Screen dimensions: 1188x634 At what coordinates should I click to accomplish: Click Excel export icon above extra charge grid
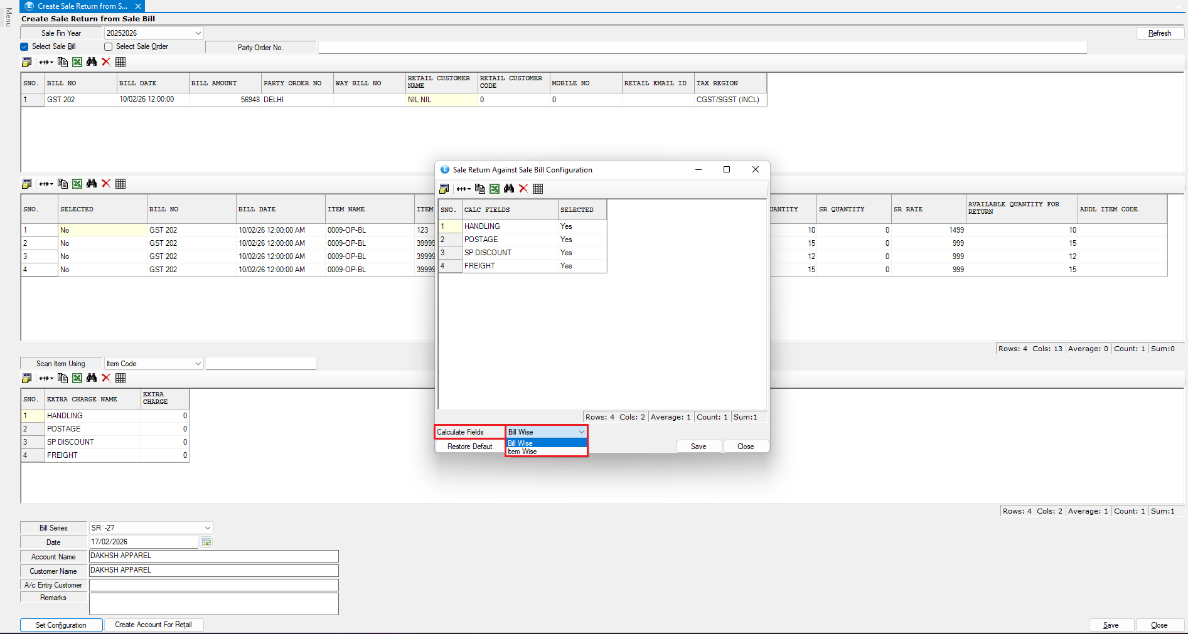(77, 378)
